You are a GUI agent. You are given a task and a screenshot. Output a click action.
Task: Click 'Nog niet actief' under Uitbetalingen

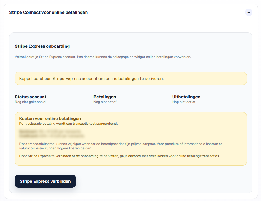(184, 102)
